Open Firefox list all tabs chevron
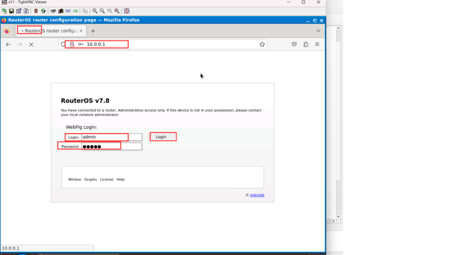Screen dimensions: 454x255 pyautogui.click(x=318, y=31)
